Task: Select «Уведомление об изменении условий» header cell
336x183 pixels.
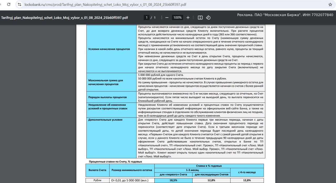Action: [x=112, y=110]
